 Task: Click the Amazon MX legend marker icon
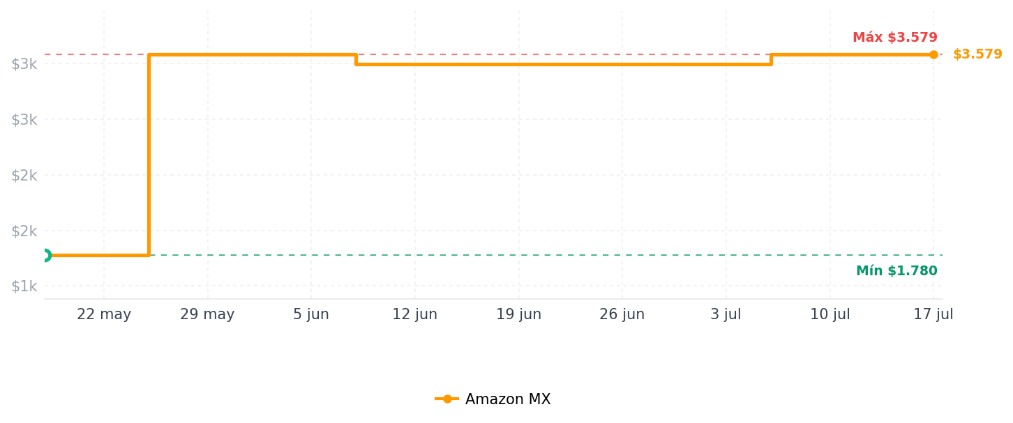click(447, 399)
